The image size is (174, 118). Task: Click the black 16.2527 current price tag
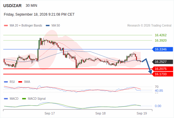[162, 62]
